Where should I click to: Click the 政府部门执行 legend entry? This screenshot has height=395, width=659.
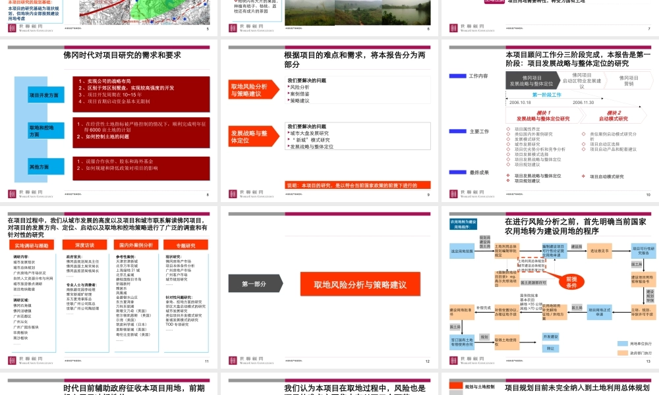(635, 353)
